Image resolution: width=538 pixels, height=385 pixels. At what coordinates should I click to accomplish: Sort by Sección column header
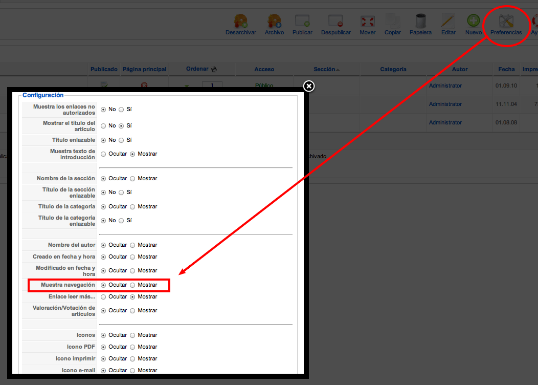coord(324,69)
